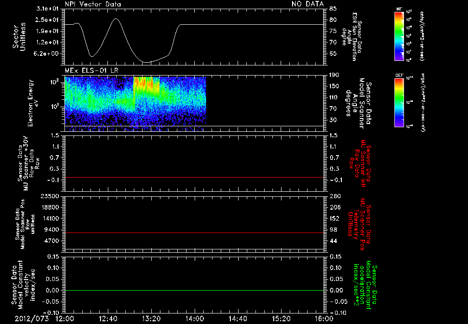Viewport: 468px width, 324px height.
Task: Click the 15:20 time axis label
Action: [281, 319]
